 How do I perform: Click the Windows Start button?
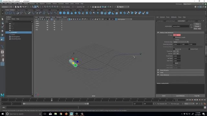coord(3,114)
